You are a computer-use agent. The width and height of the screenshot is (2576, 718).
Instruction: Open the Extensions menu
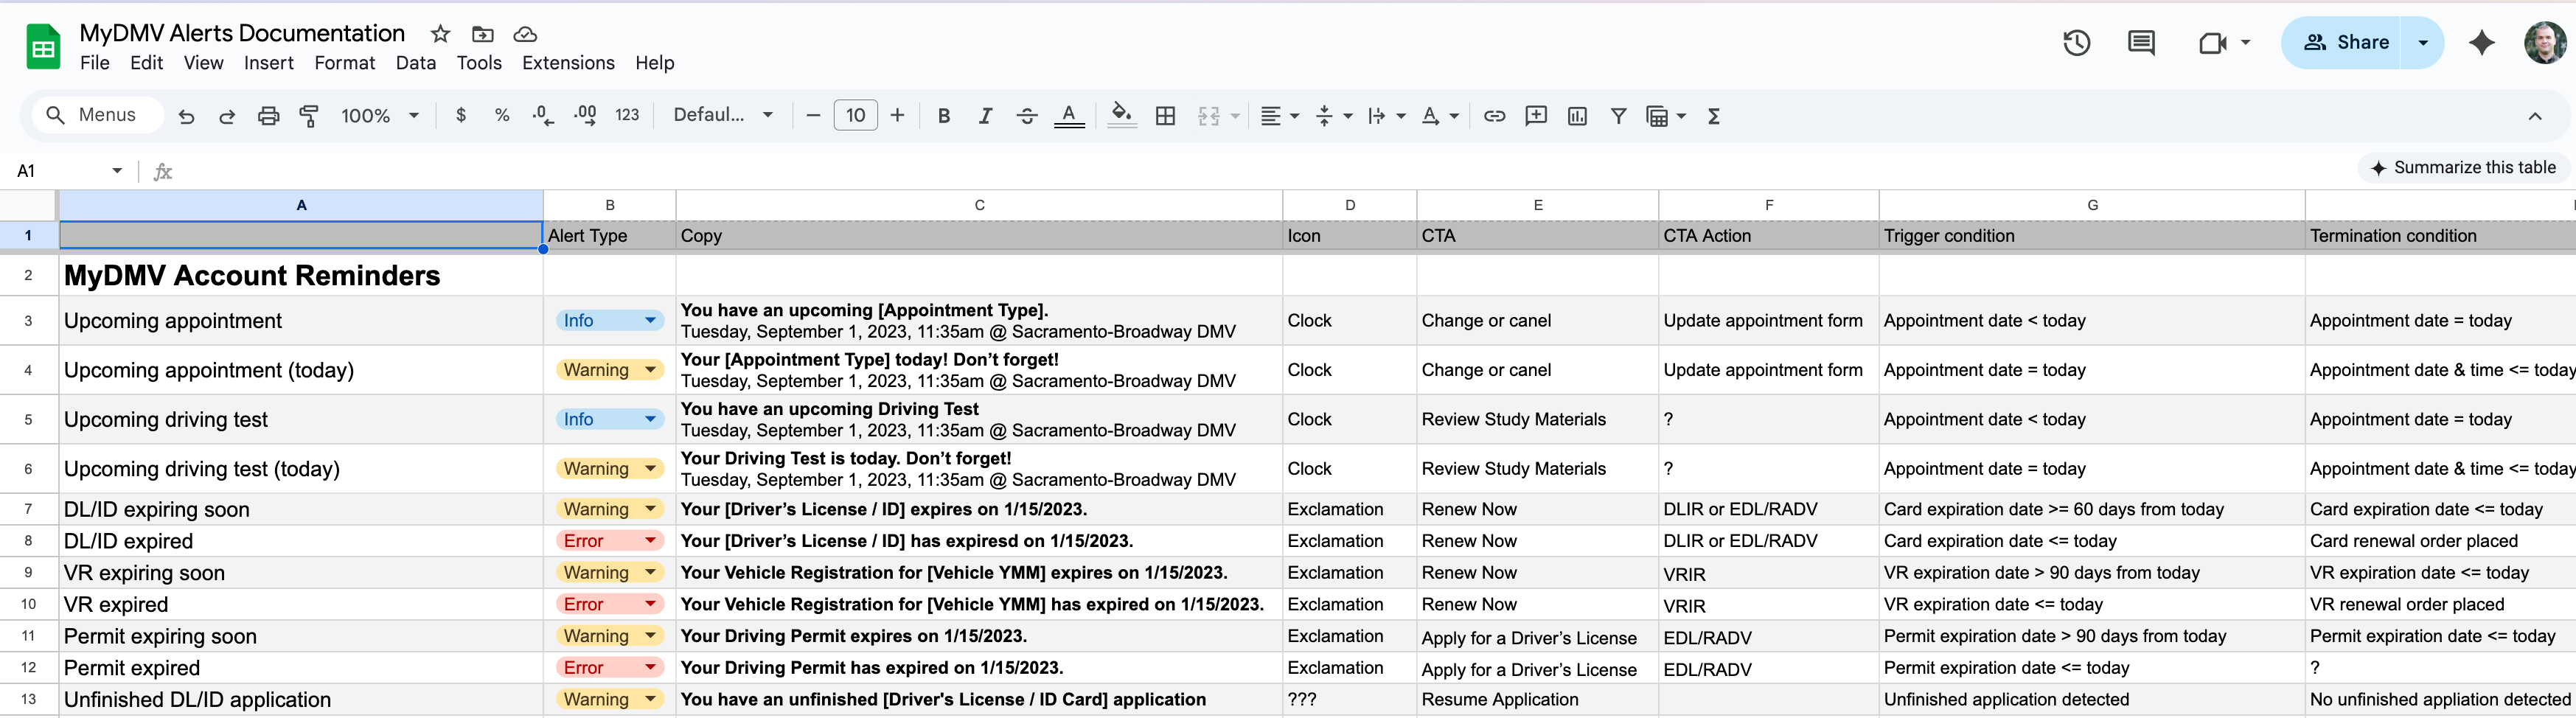568,63
